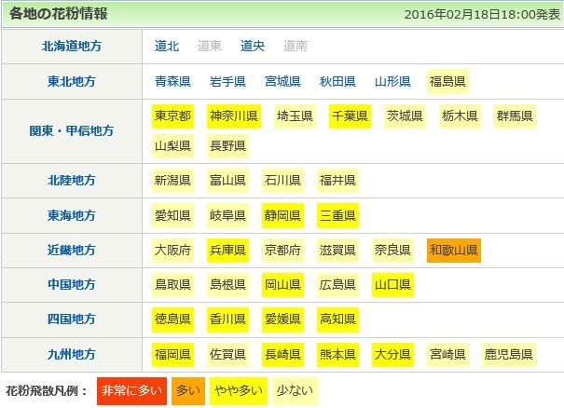Open 福島県 pollen information
The height and width of the screenshot is (408, 564).
tap(447, 81)
